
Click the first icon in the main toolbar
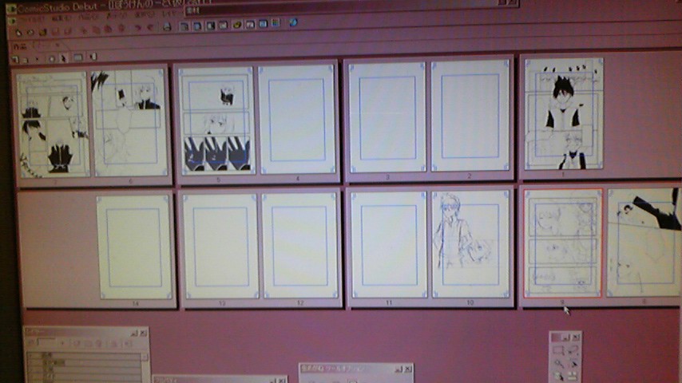(18, 33)
